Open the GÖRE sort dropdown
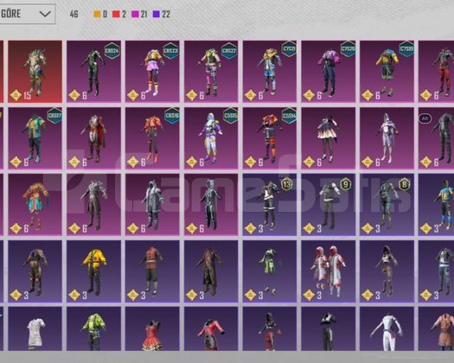The height and width of the screenshot is (363, 454). click(x=28, y=14)
